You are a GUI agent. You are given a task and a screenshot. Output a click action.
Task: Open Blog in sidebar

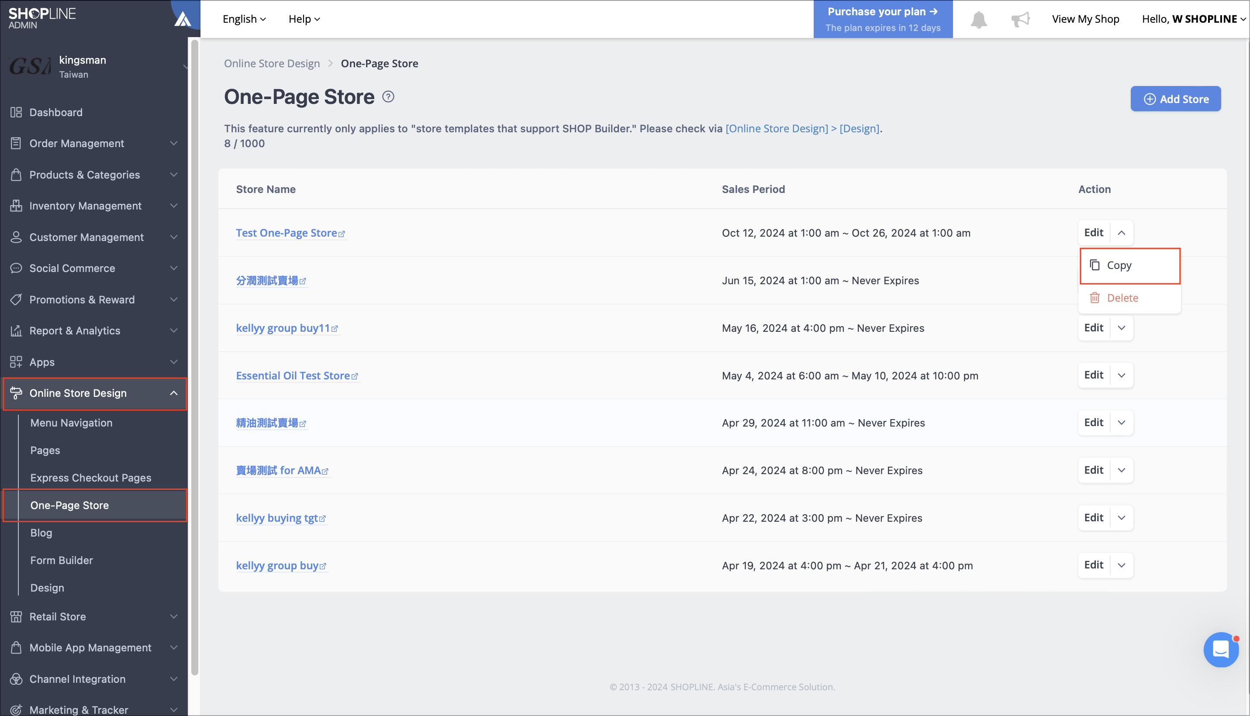click(x=41, y=533)
